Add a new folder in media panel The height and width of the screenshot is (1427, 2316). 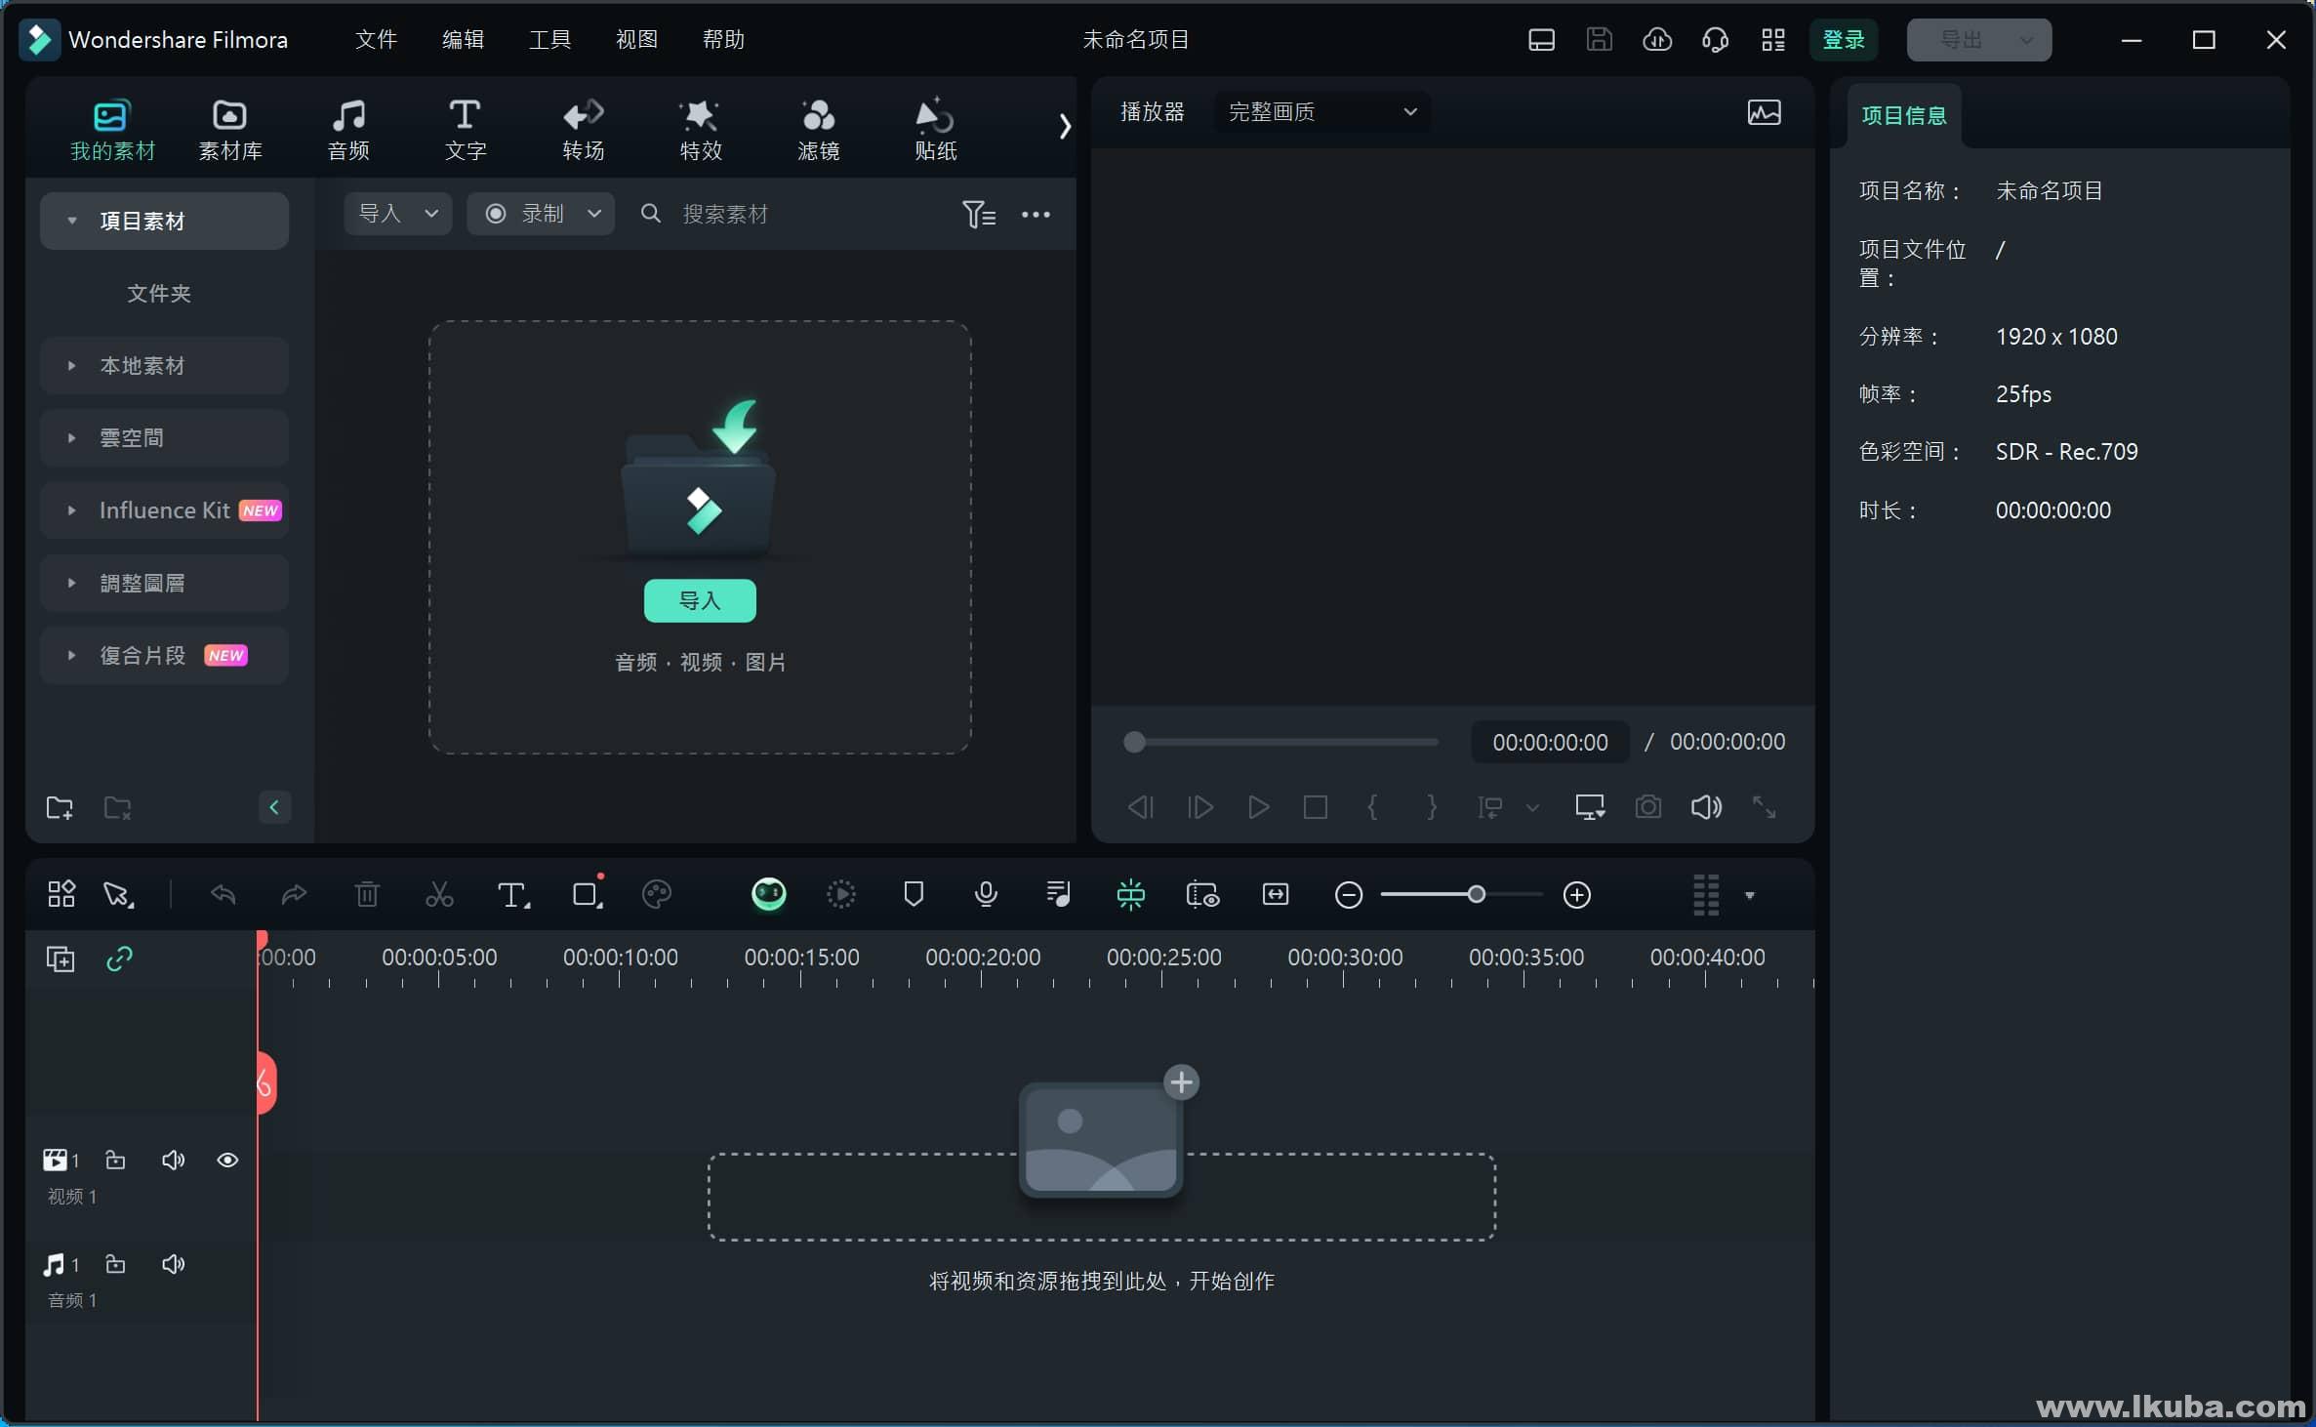60,807
